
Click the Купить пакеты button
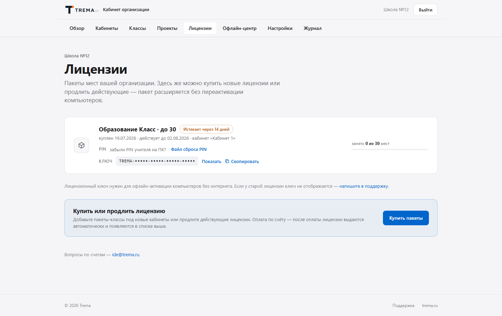coord(406,218)
